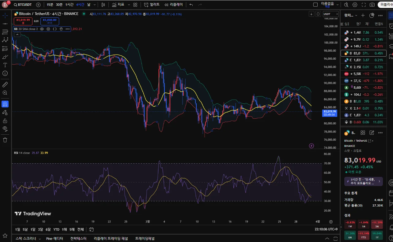Open Bollinger Bands indicator settings
The width and height of the screenshot is (393, 242).
click(x=48, y=29)
